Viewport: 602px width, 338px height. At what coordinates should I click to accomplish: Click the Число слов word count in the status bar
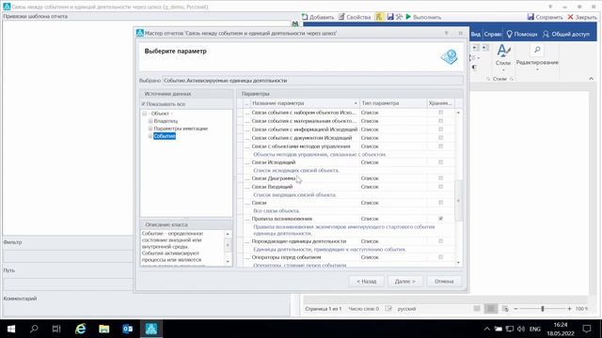(x=363, y=309)
